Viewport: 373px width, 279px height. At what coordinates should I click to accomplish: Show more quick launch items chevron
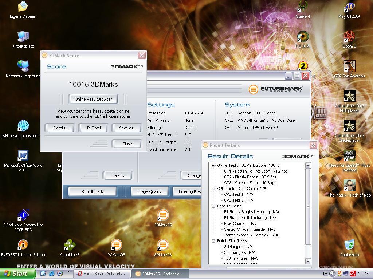tap(69, 272)
